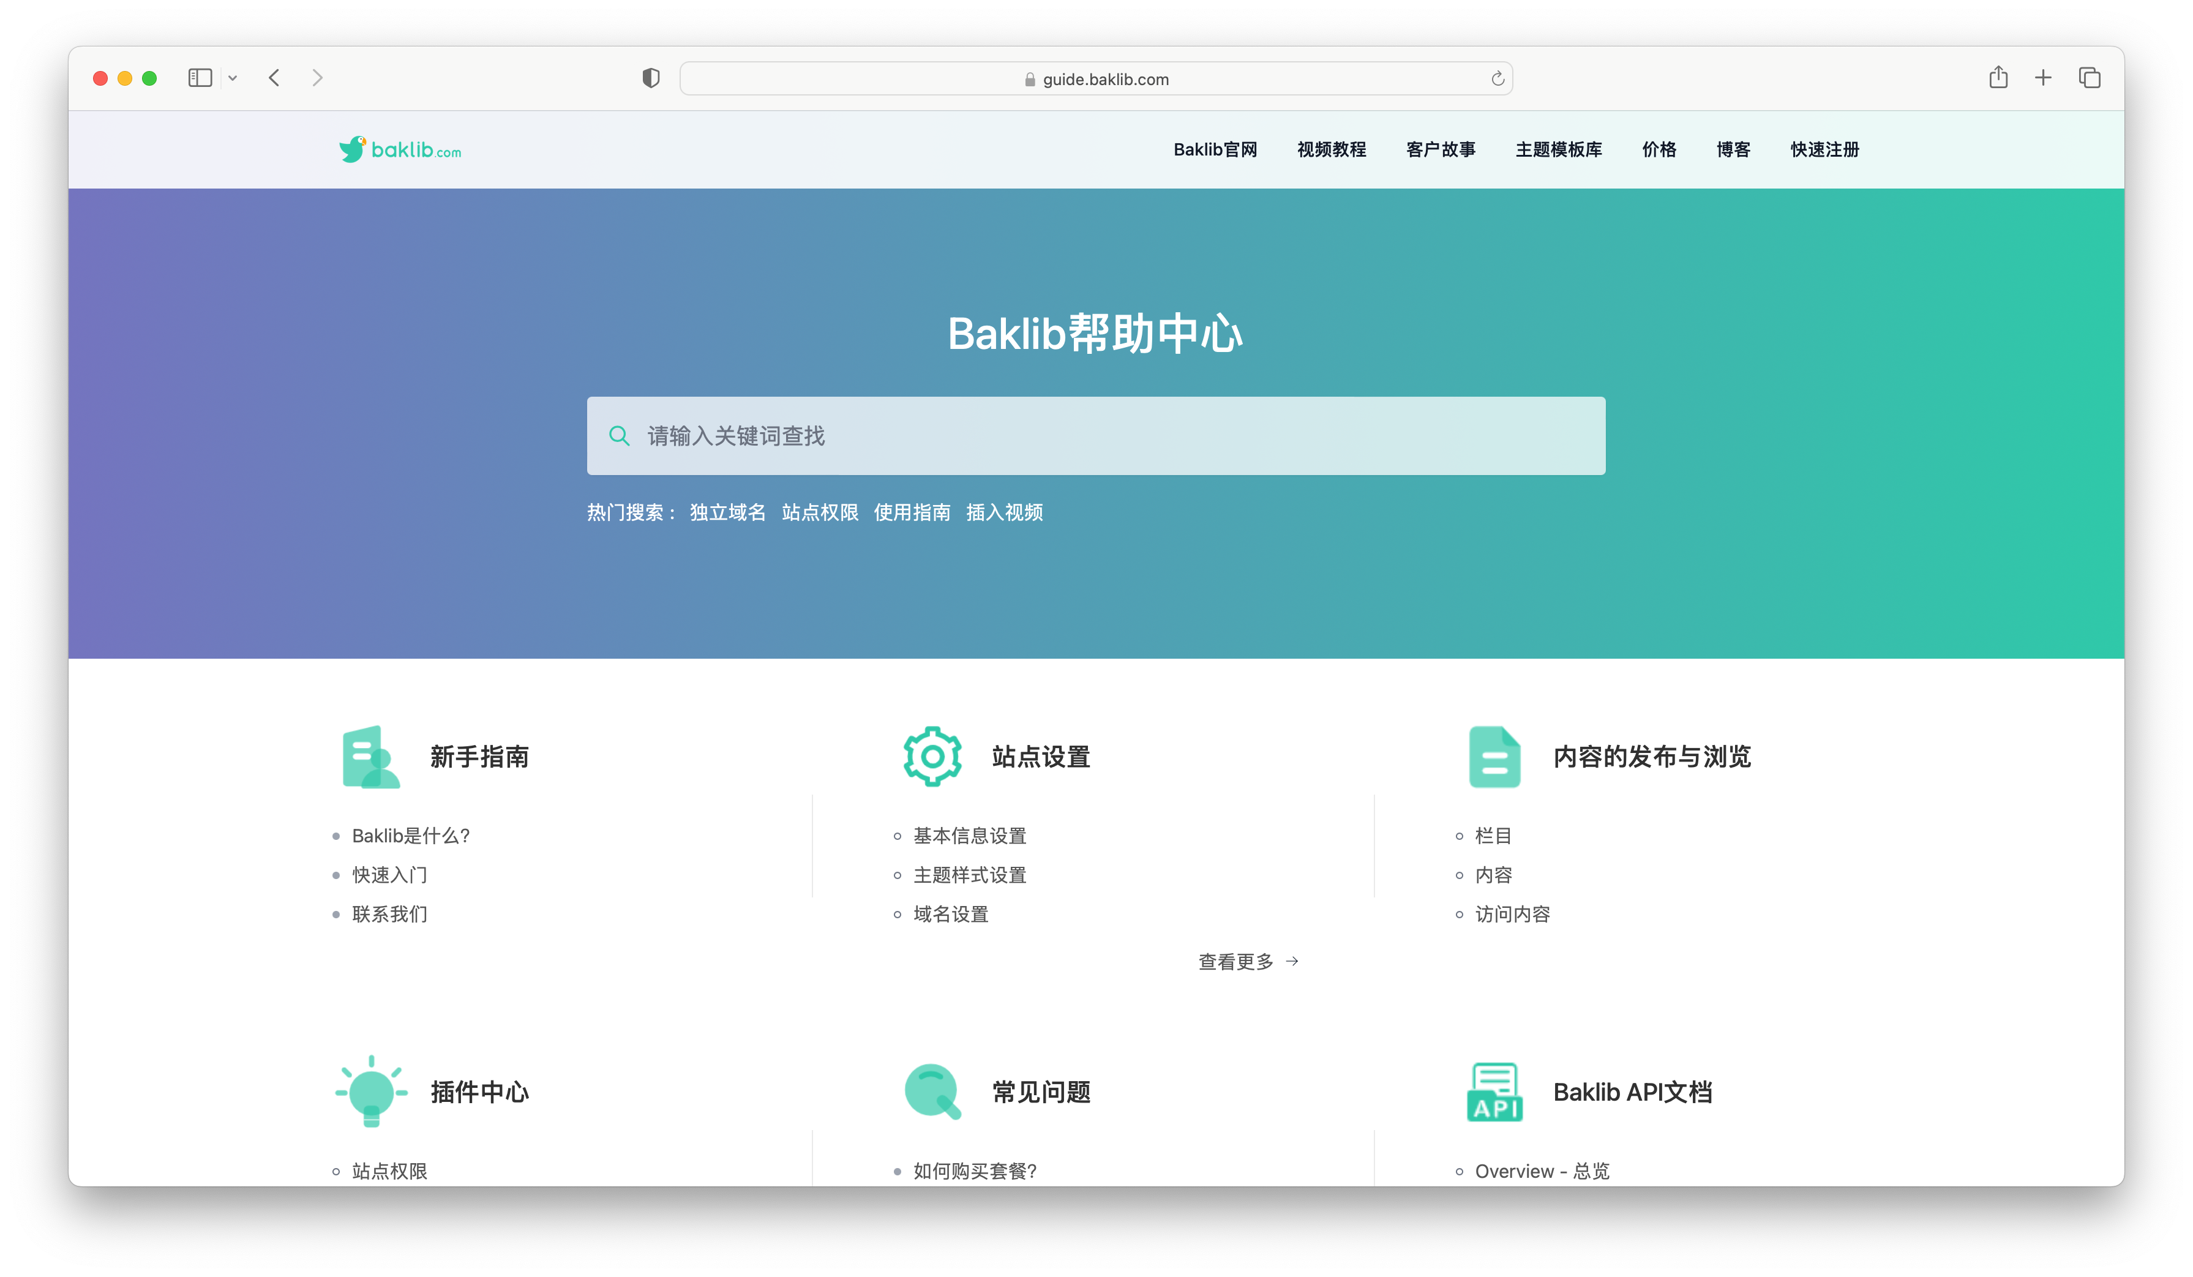Open Baklib官网 nav item
The width and height of the screenshot is (2193, 1277).
[1215, 149]
